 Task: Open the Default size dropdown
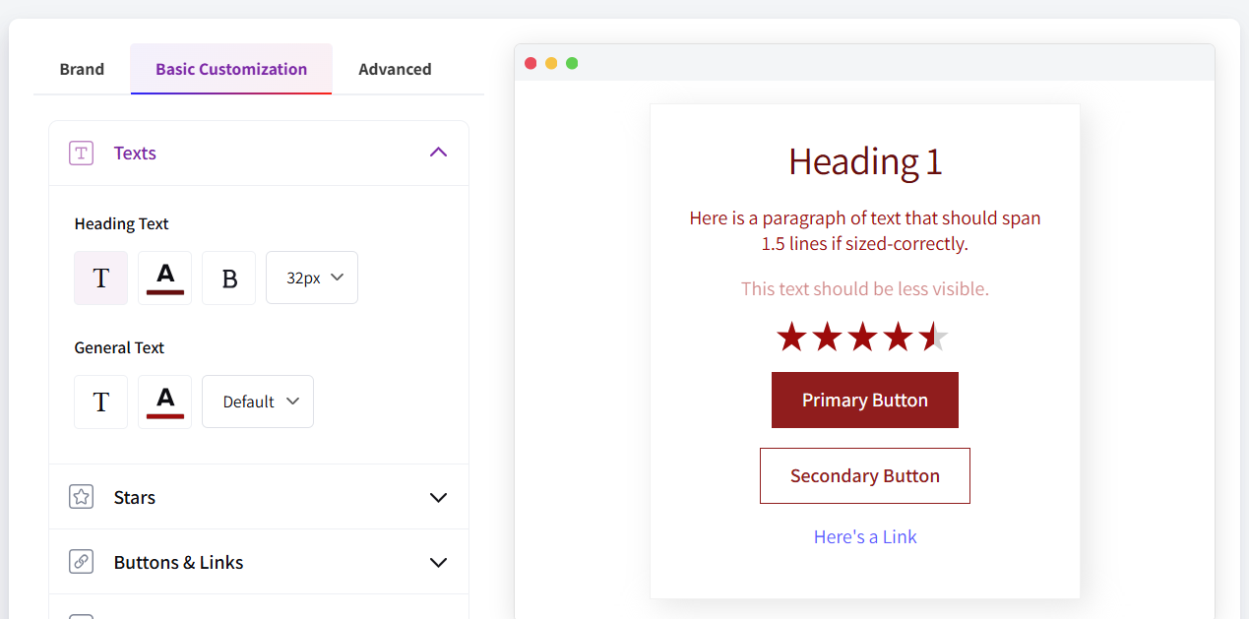pos(258,402)
